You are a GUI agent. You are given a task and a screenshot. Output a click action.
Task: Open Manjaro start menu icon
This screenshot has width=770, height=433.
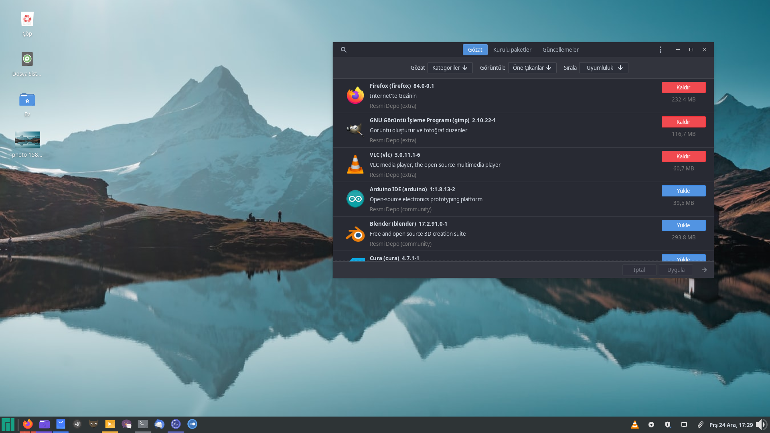coord(8,424)
